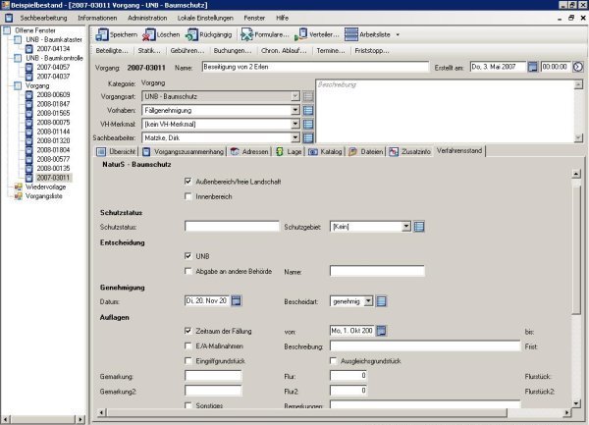Switch to the Adressen tab

pos(249,152)
